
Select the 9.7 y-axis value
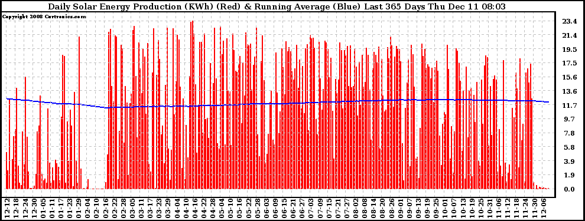pos(570,119)
